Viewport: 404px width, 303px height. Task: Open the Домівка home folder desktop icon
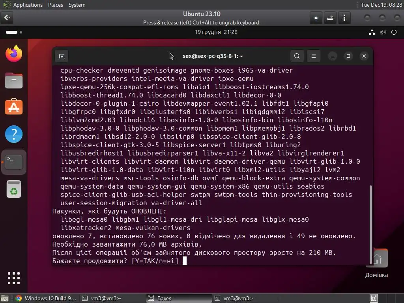point(376,263)
